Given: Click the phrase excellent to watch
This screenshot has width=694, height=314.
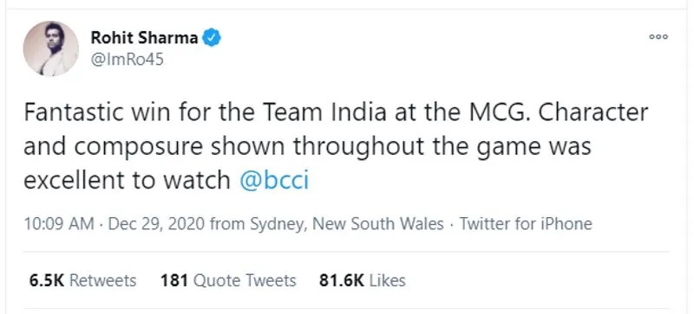Looking at the screenshot, I should point(127,180).
